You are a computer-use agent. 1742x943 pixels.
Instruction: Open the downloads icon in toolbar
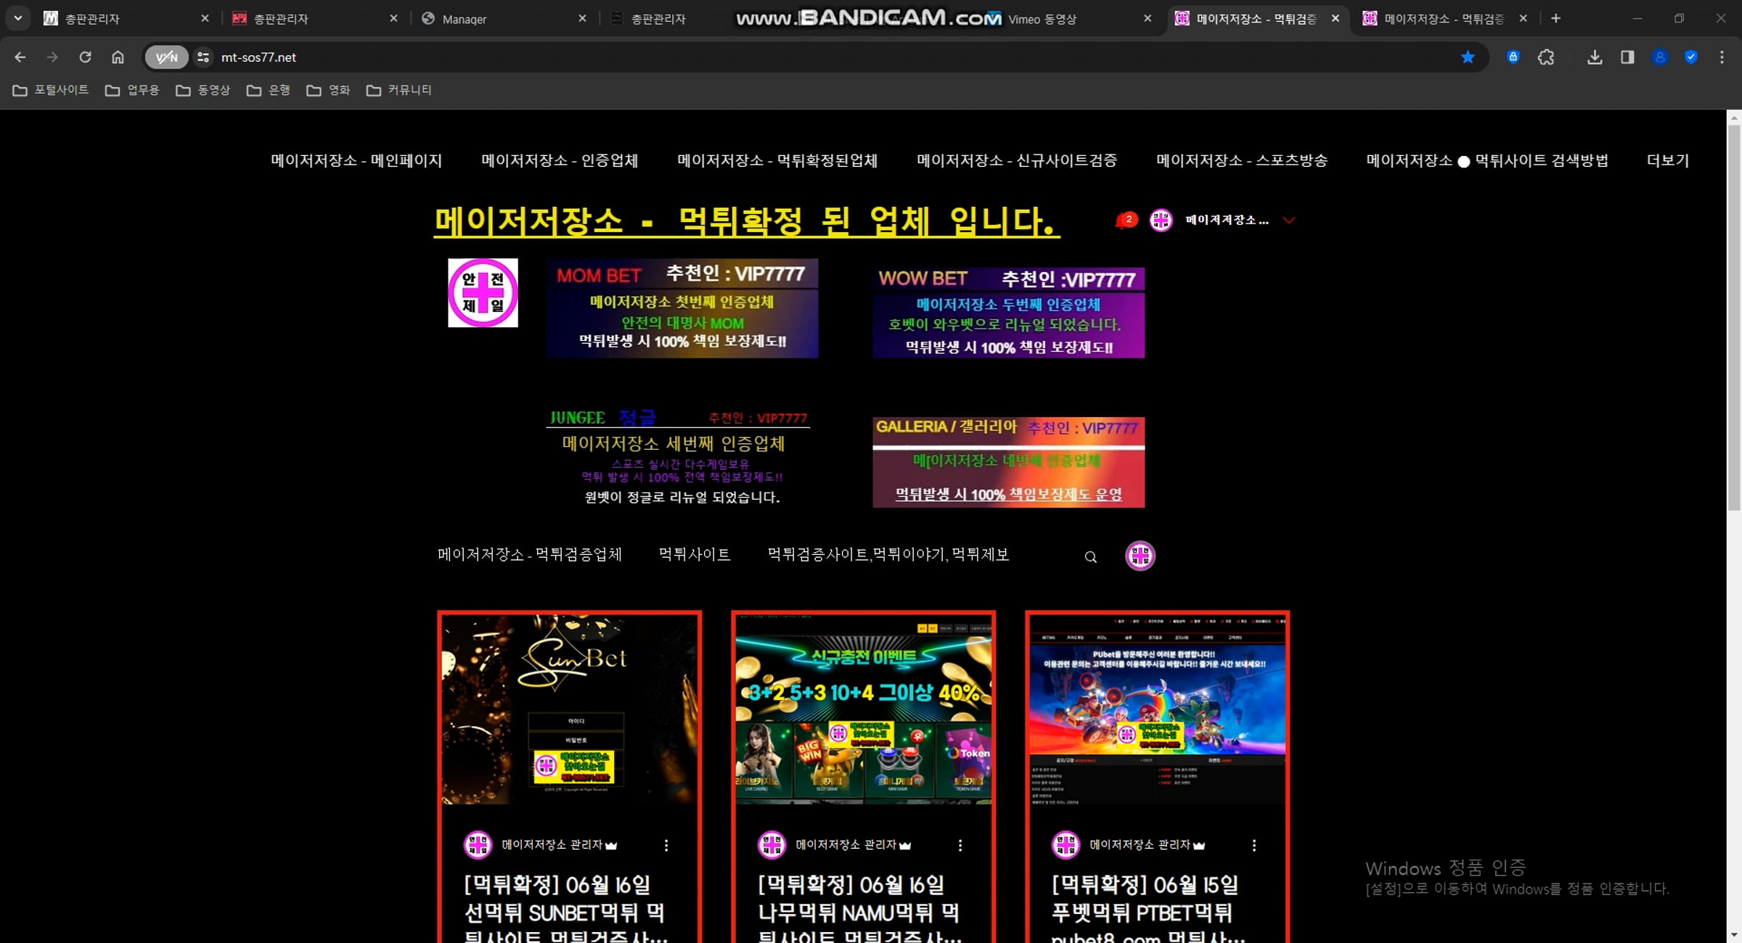(1594, 57)
